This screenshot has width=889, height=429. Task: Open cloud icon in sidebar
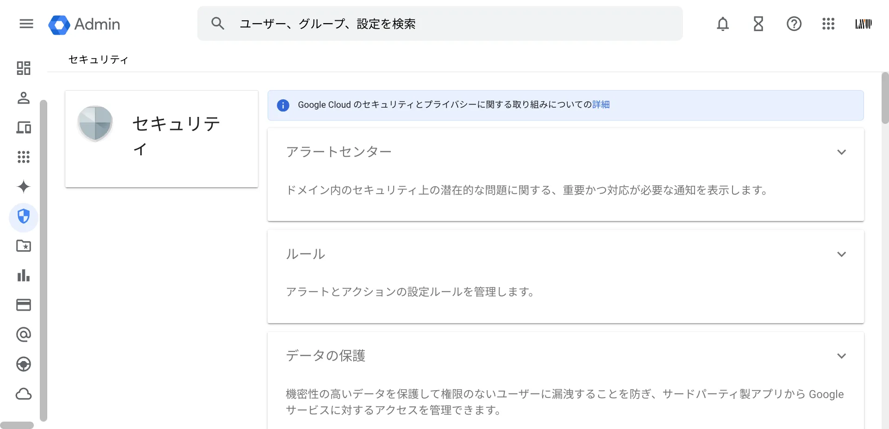[x=24, y=394]
